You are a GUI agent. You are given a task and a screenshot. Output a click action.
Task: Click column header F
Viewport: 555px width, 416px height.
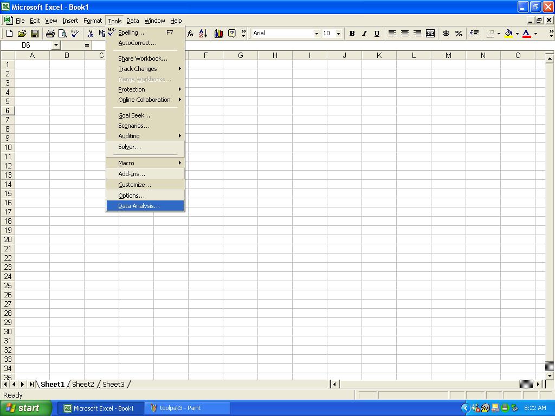pos(205,55)
